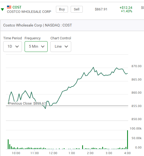Open the Chart Control Line dropdown
The image size is (144, 156).
tap(61, 47)
